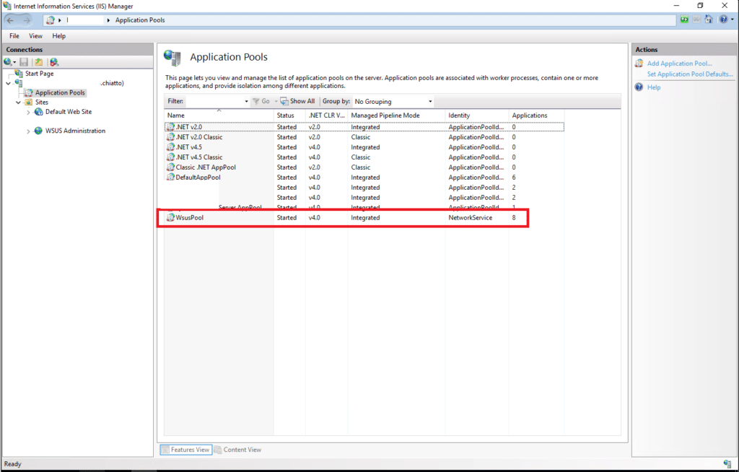Screen dimensions: 739x472
Task: Click the IIS Manager title bar icon
Action: (7, 6)
